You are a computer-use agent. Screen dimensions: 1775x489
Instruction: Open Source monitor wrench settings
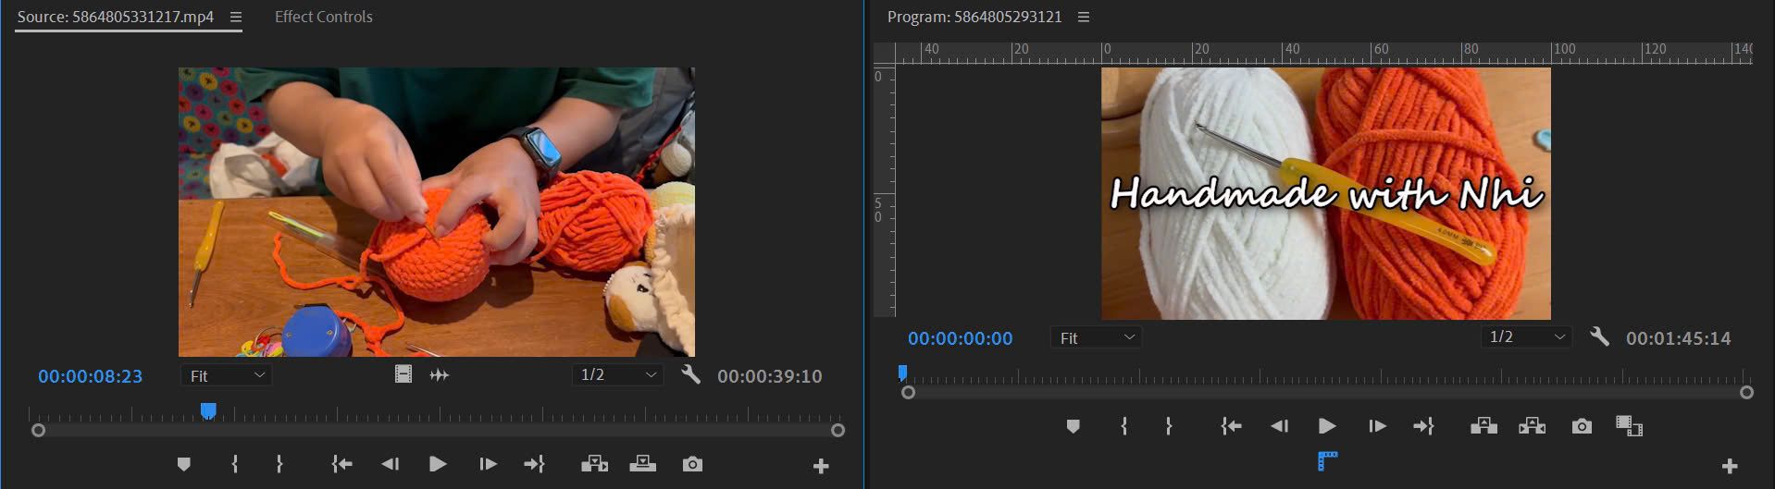pyautogui.click(x=690, y=374)
